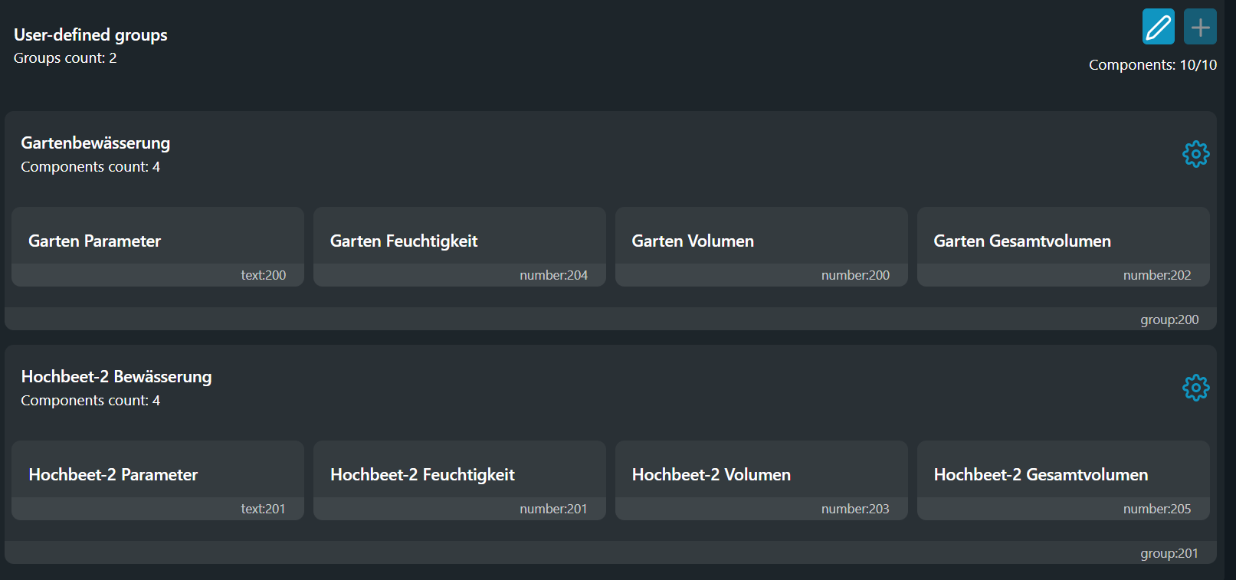Select the Garten Parameter component card
The width and height of the screenshot is (1236, 580).
click(158, 247)
